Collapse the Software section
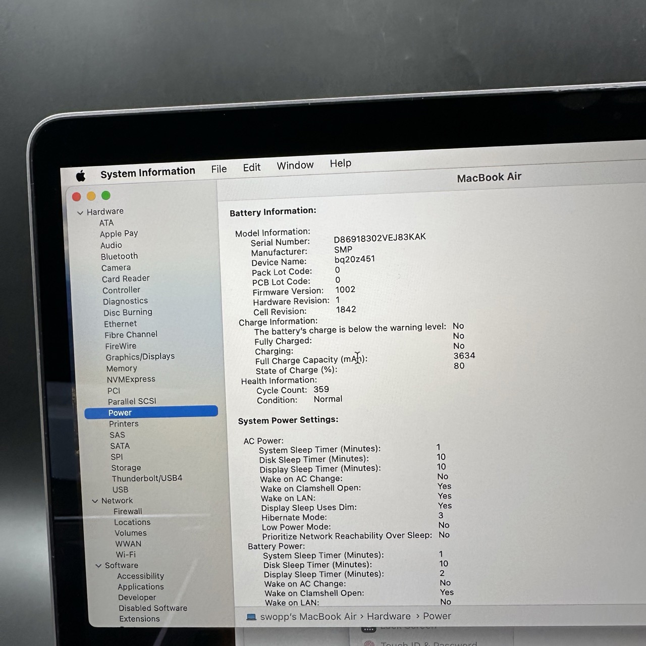This screenshot has height=646, width=646. click(x=98, y=566)
